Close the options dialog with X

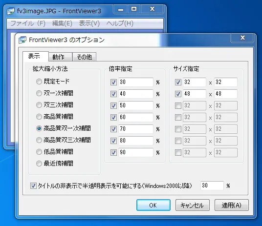[242, 38]
